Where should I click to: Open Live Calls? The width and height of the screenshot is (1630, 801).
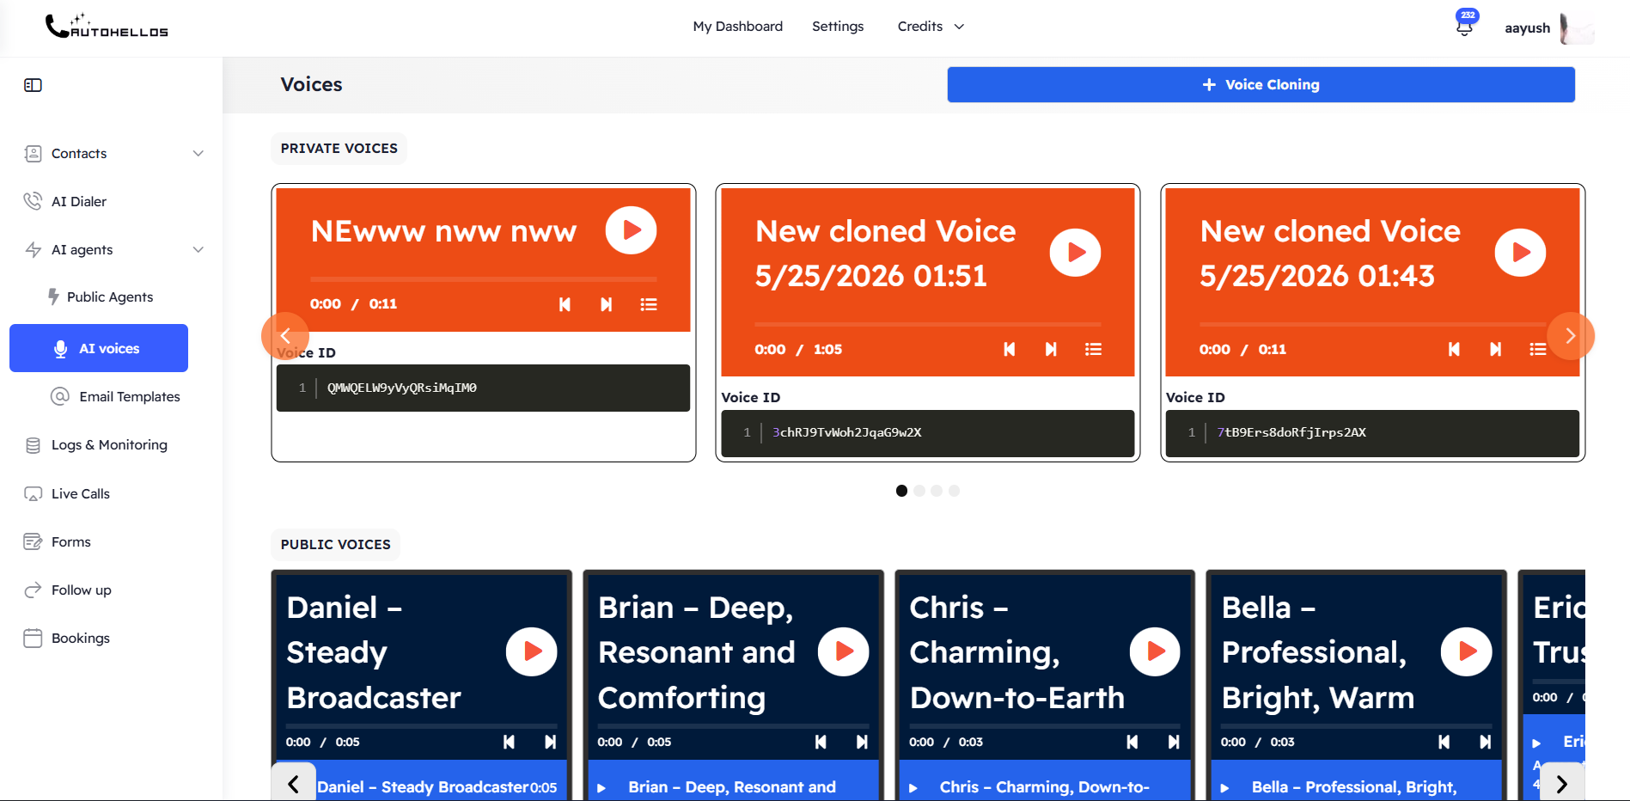[x=81, y=493]
